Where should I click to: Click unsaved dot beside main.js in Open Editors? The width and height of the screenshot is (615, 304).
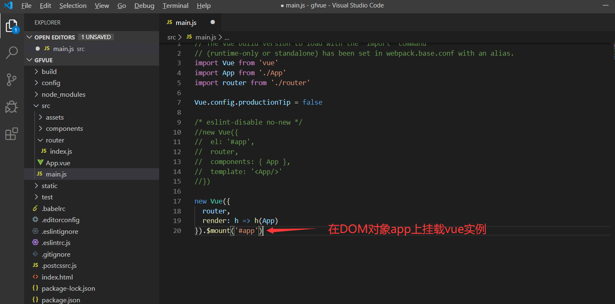pyautogui.click(x=38, y=49)
